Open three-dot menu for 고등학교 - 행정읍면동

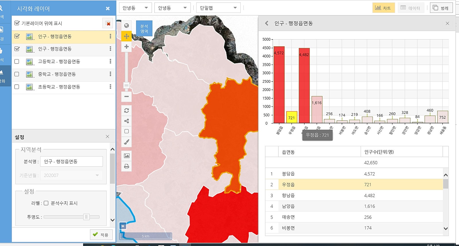pos(110,61)
